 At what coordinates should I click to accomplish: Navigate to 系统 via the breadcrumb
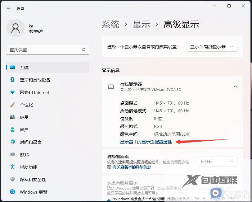110,24
